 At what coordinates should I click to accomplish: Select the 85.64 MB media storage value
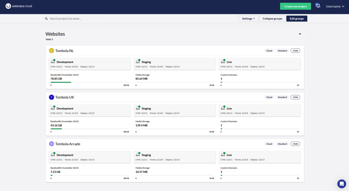141,79
